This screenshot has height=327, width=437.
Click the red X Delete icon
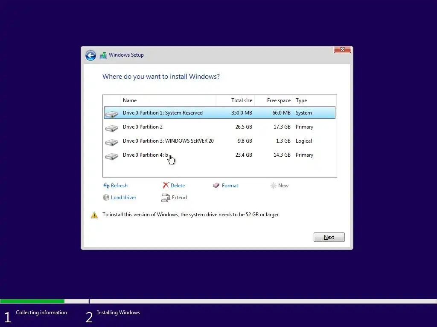click(166, 186)
